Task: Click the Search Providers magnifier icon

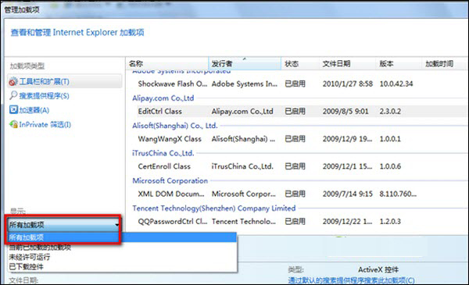Action: 13,95
